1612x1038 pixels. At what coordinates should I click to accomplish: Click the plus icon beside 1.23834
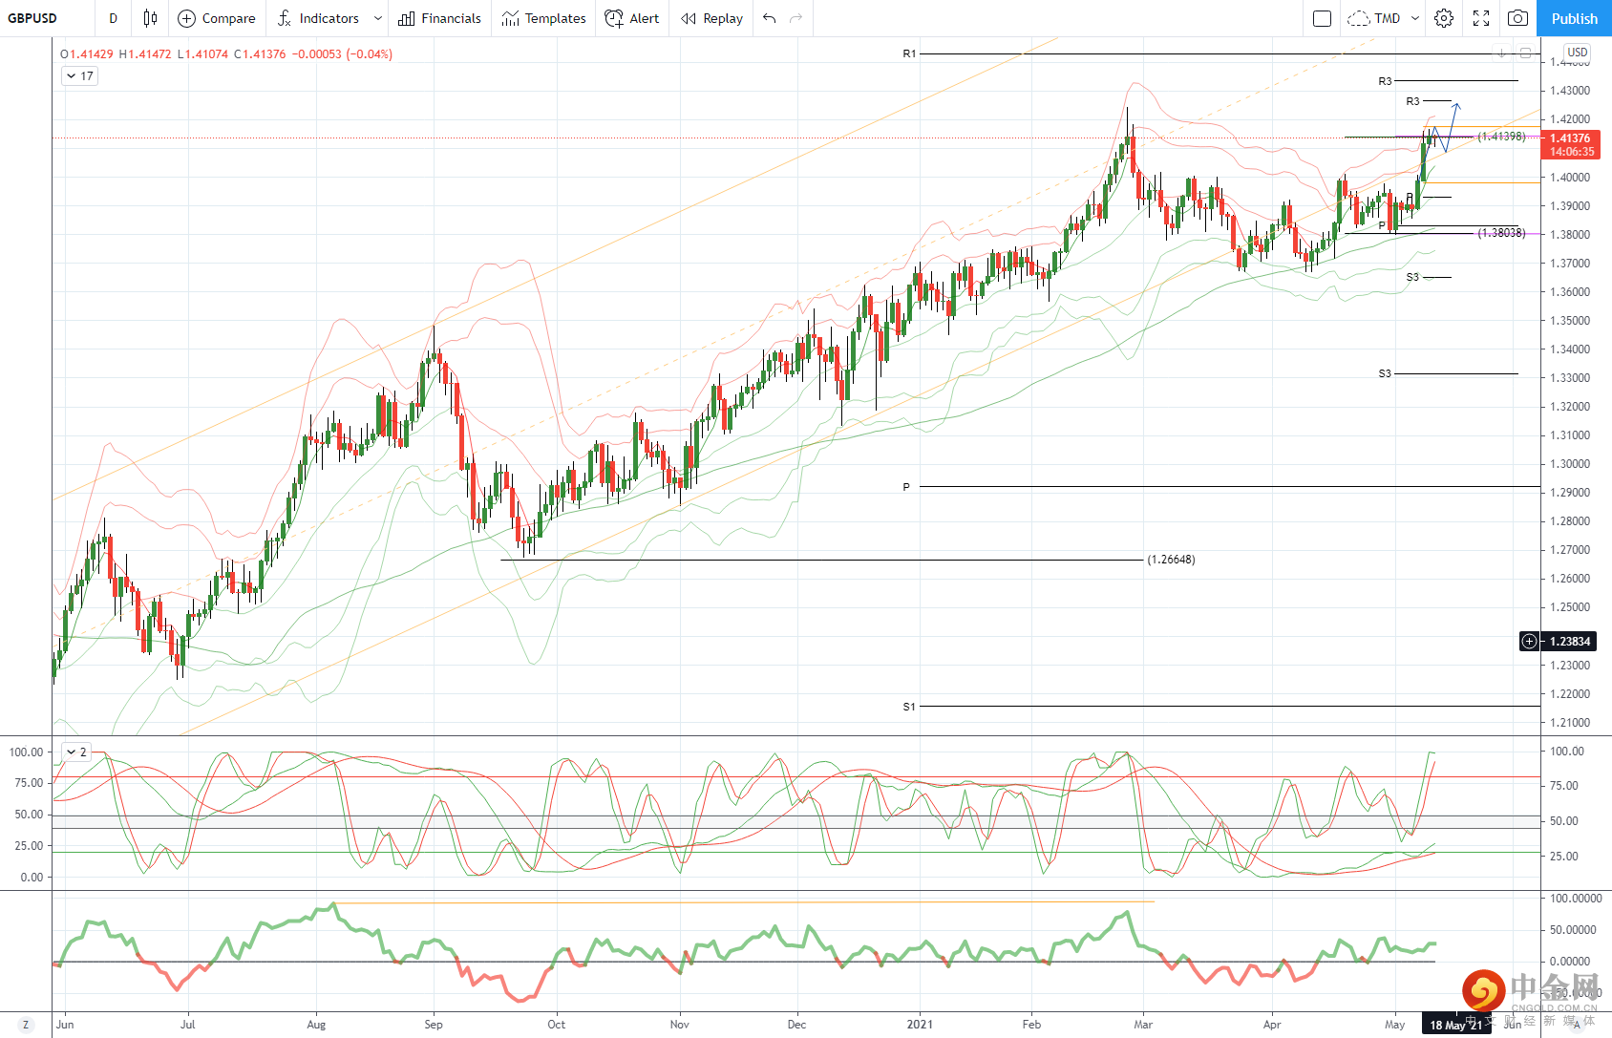[1530, 642]
